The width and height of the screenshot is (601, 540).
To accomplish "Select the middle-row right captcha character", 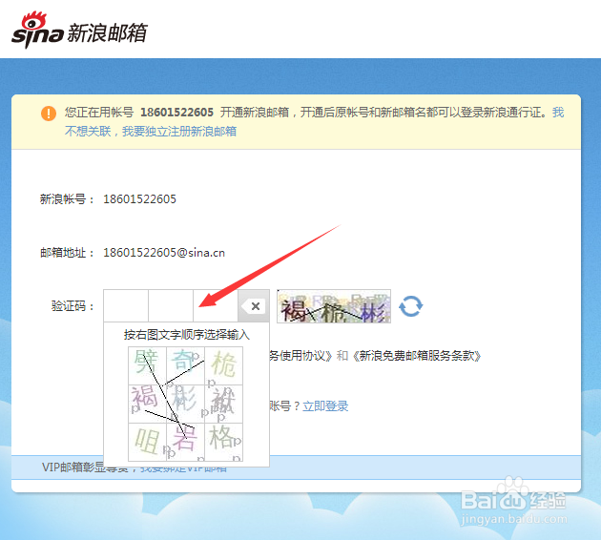I will [x=224, y=404].
